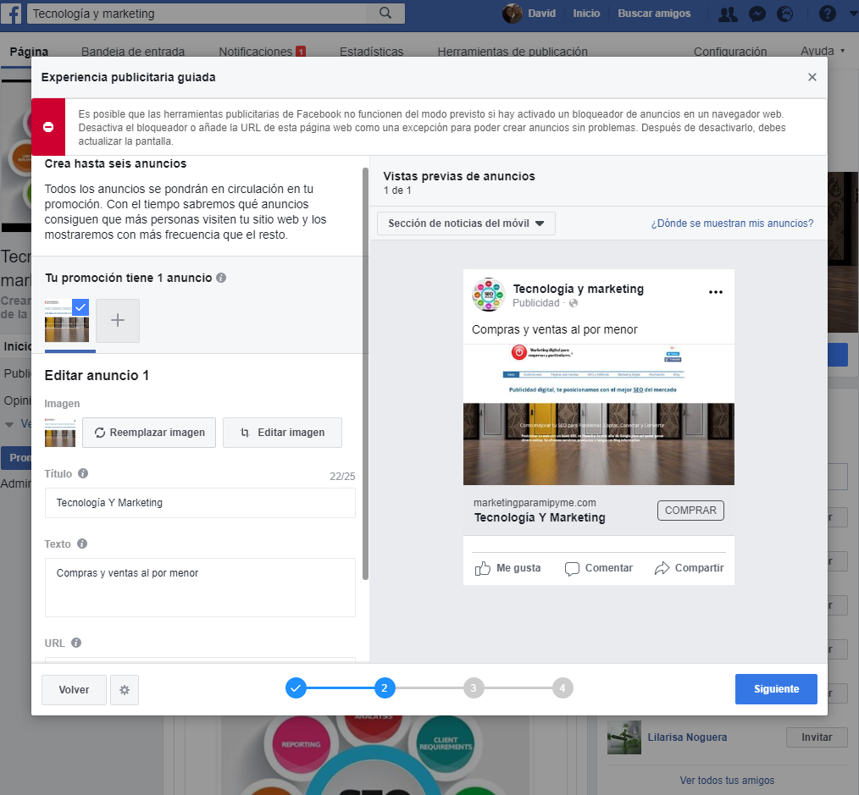Go to completed step 1 checkmark
Viewport: 859px width, 795px height.
click(x=296, y=688)
